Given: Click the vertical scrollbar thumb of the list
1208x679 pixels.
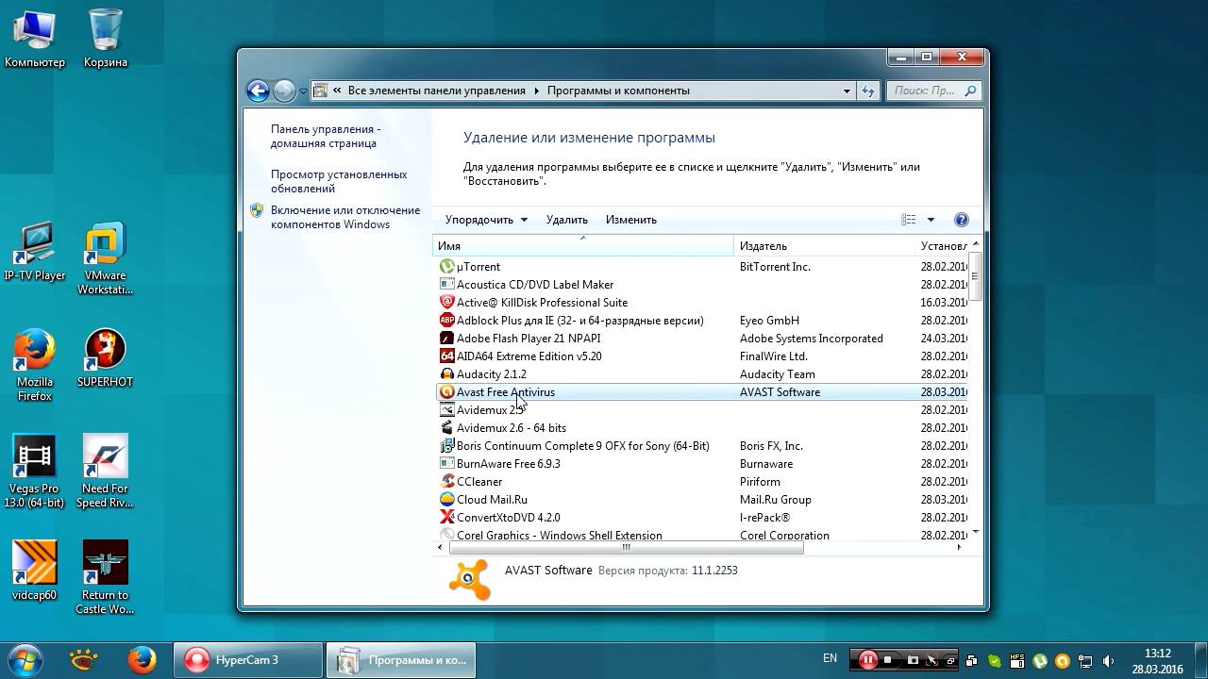Looking at the screenshot, I should coord(975,275).
